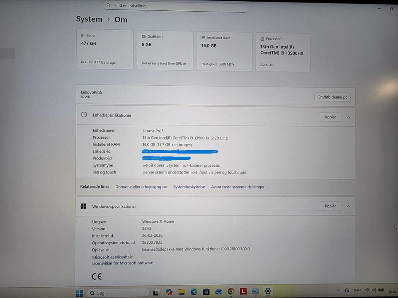Select the Enhedsnavn value 'LenovoPro5'
The image size is (398, 298).
pos(153,131)
